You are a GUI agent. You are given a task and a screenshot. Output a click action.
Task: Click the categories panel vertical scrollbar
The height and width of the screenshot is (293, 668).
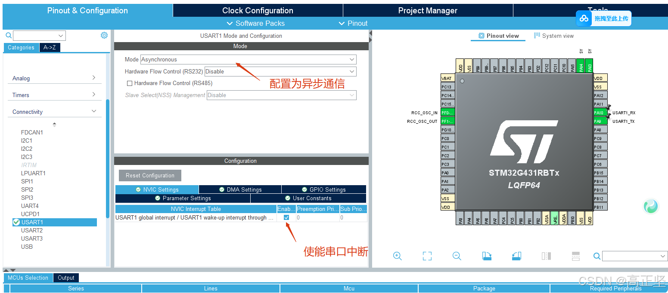[107, 159]
